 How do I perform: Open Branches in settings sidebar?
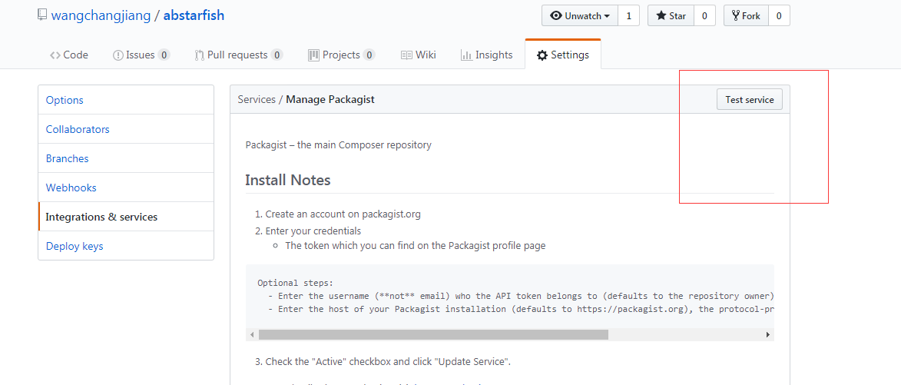tap(126, 158)
